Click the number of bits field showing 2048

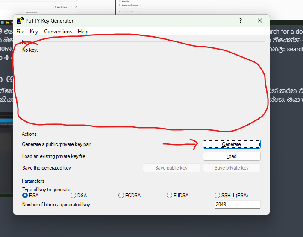coord(238,205)
